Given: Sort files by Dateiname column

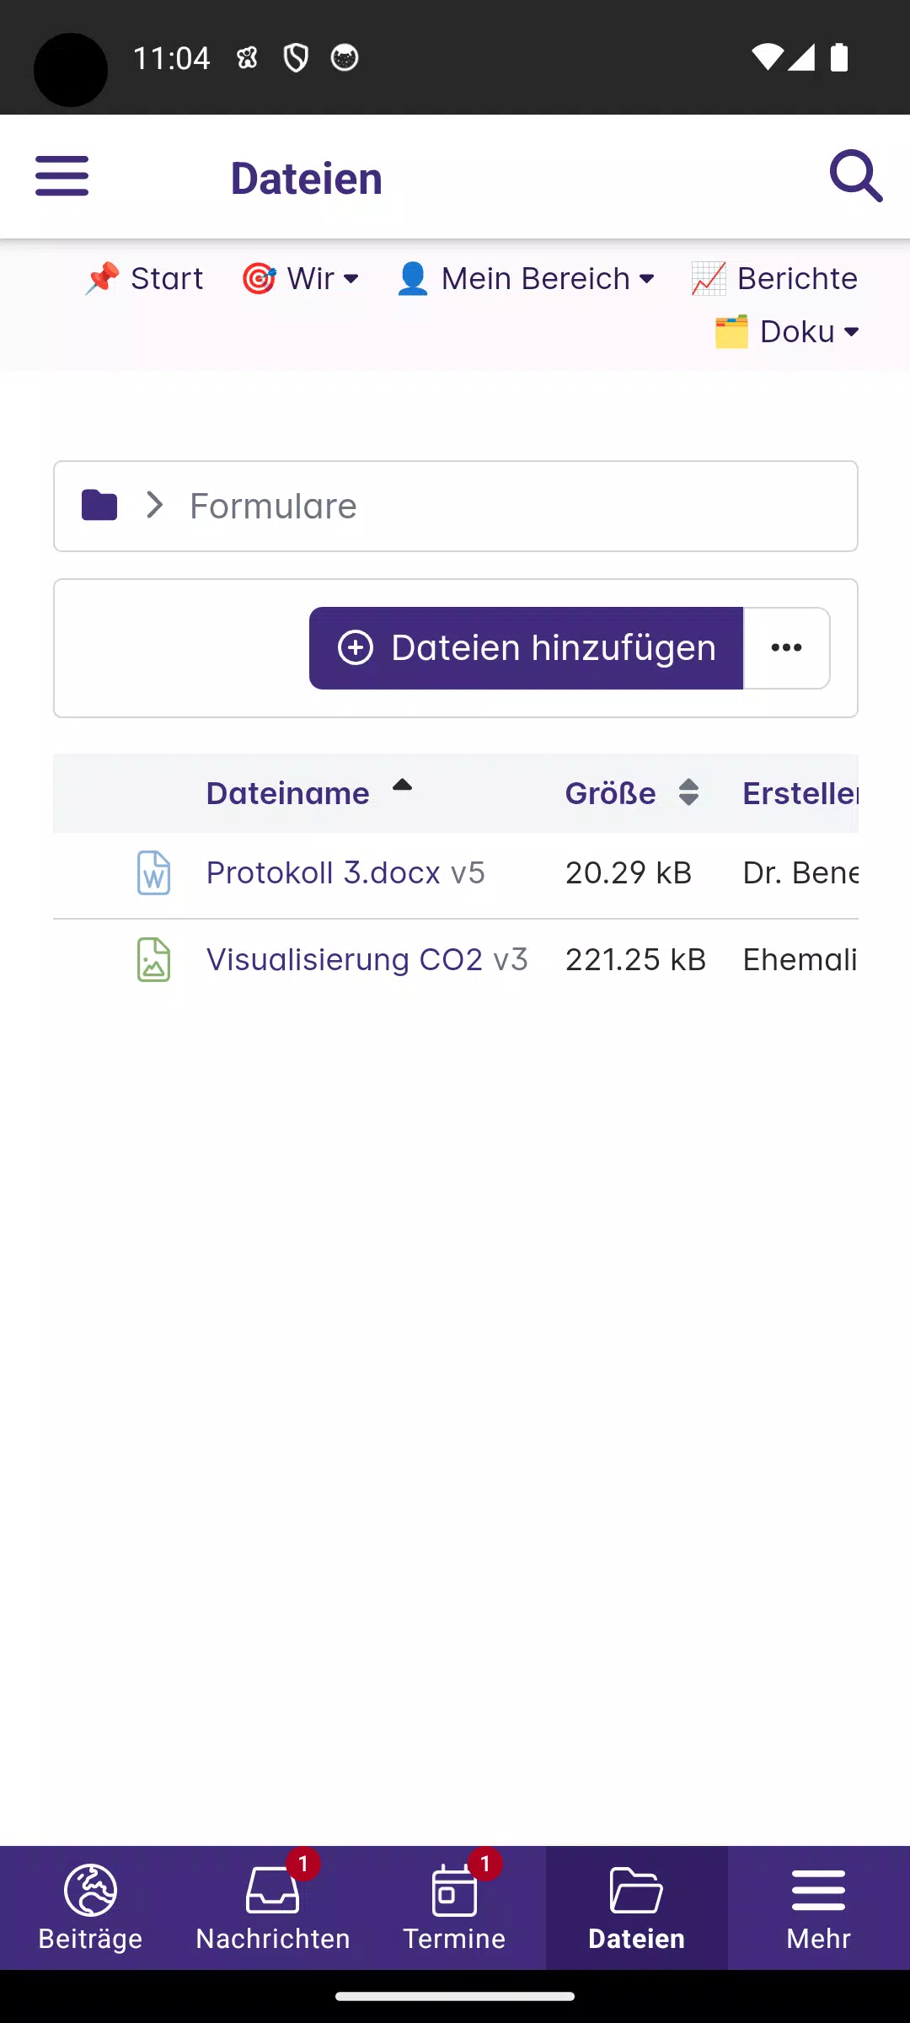Looking at the screenshot, I should (x=288, y=793).
